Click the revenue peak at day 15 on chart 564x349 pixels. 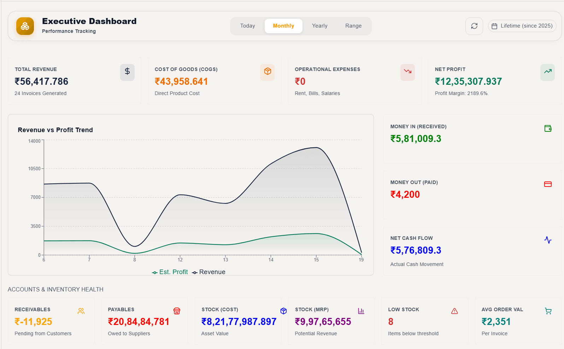click(316, 148)
